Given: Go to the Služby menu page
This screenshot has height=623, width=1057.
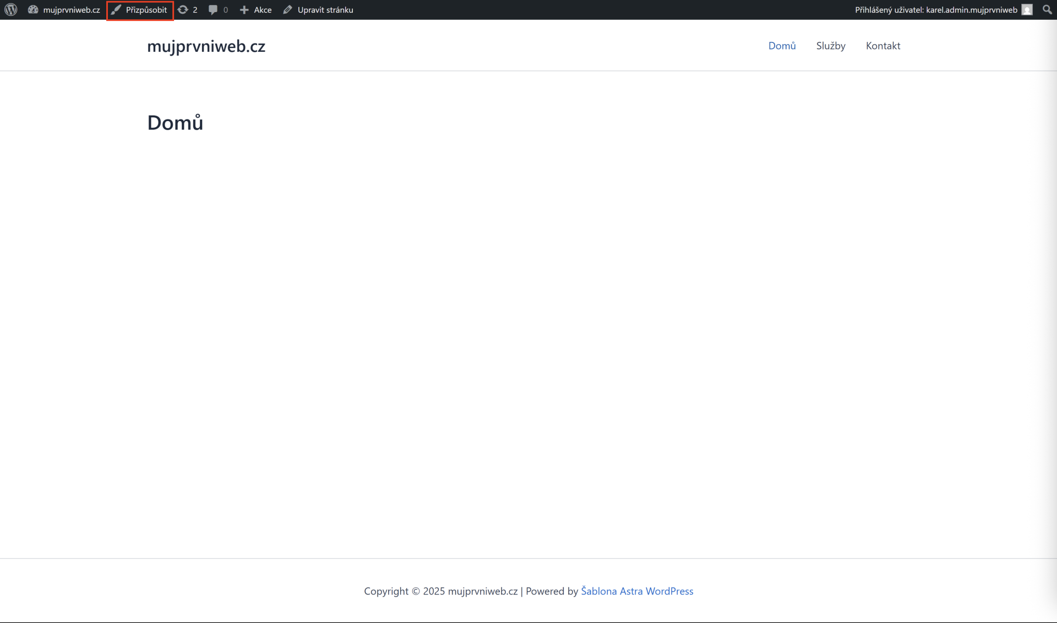Looking at the screenshot, I should point(830,46).
